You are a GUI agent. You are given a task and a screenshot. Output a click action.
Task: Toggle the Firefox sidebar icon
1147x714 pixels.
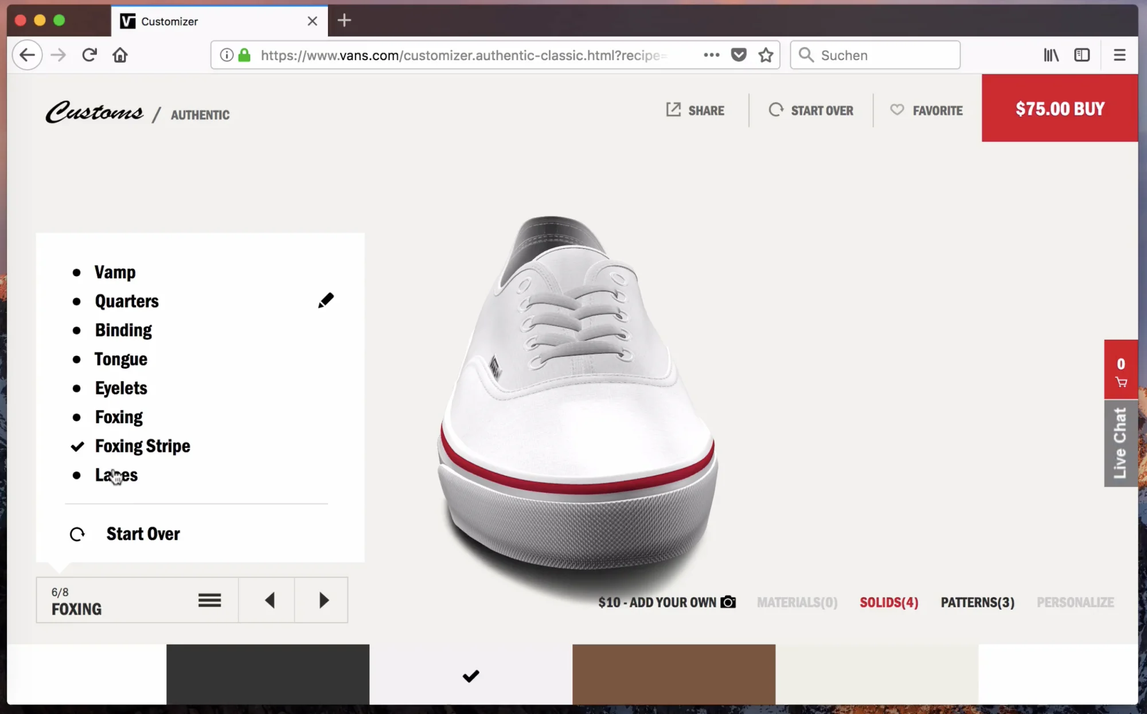pos(1082,55)
